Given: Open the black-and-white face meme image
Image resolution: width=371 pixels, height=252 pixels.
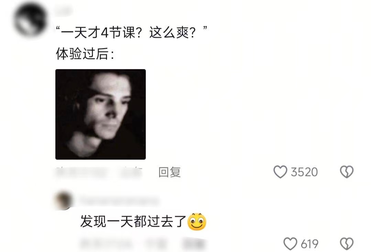Looking at the screenshot, I should point(100,114).
